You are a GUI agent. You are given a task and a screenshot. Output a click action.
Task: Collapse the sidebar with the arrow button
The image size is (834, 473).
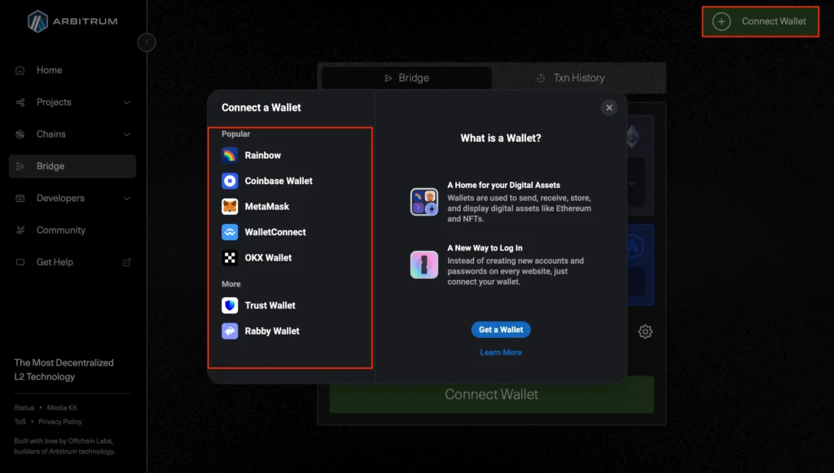[x=147, y=42]
